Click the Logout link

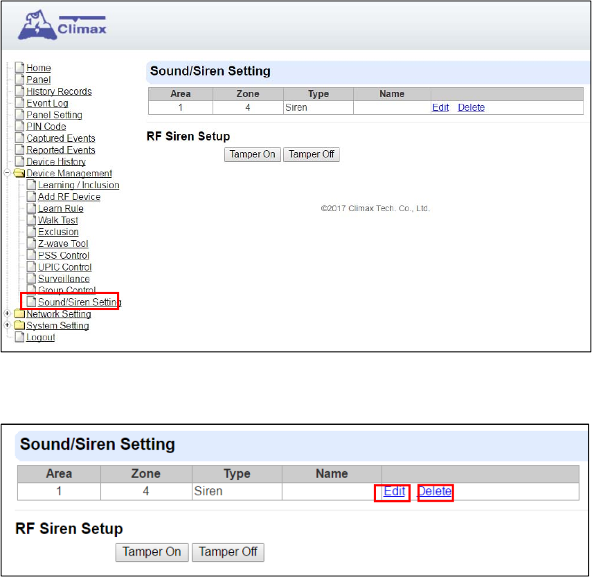pyautogui.click(x=40, y=337)
